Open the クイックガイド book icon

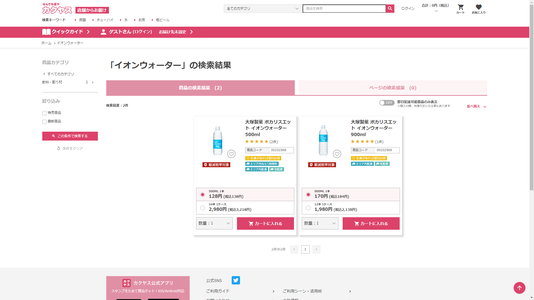tap(46, 32)
